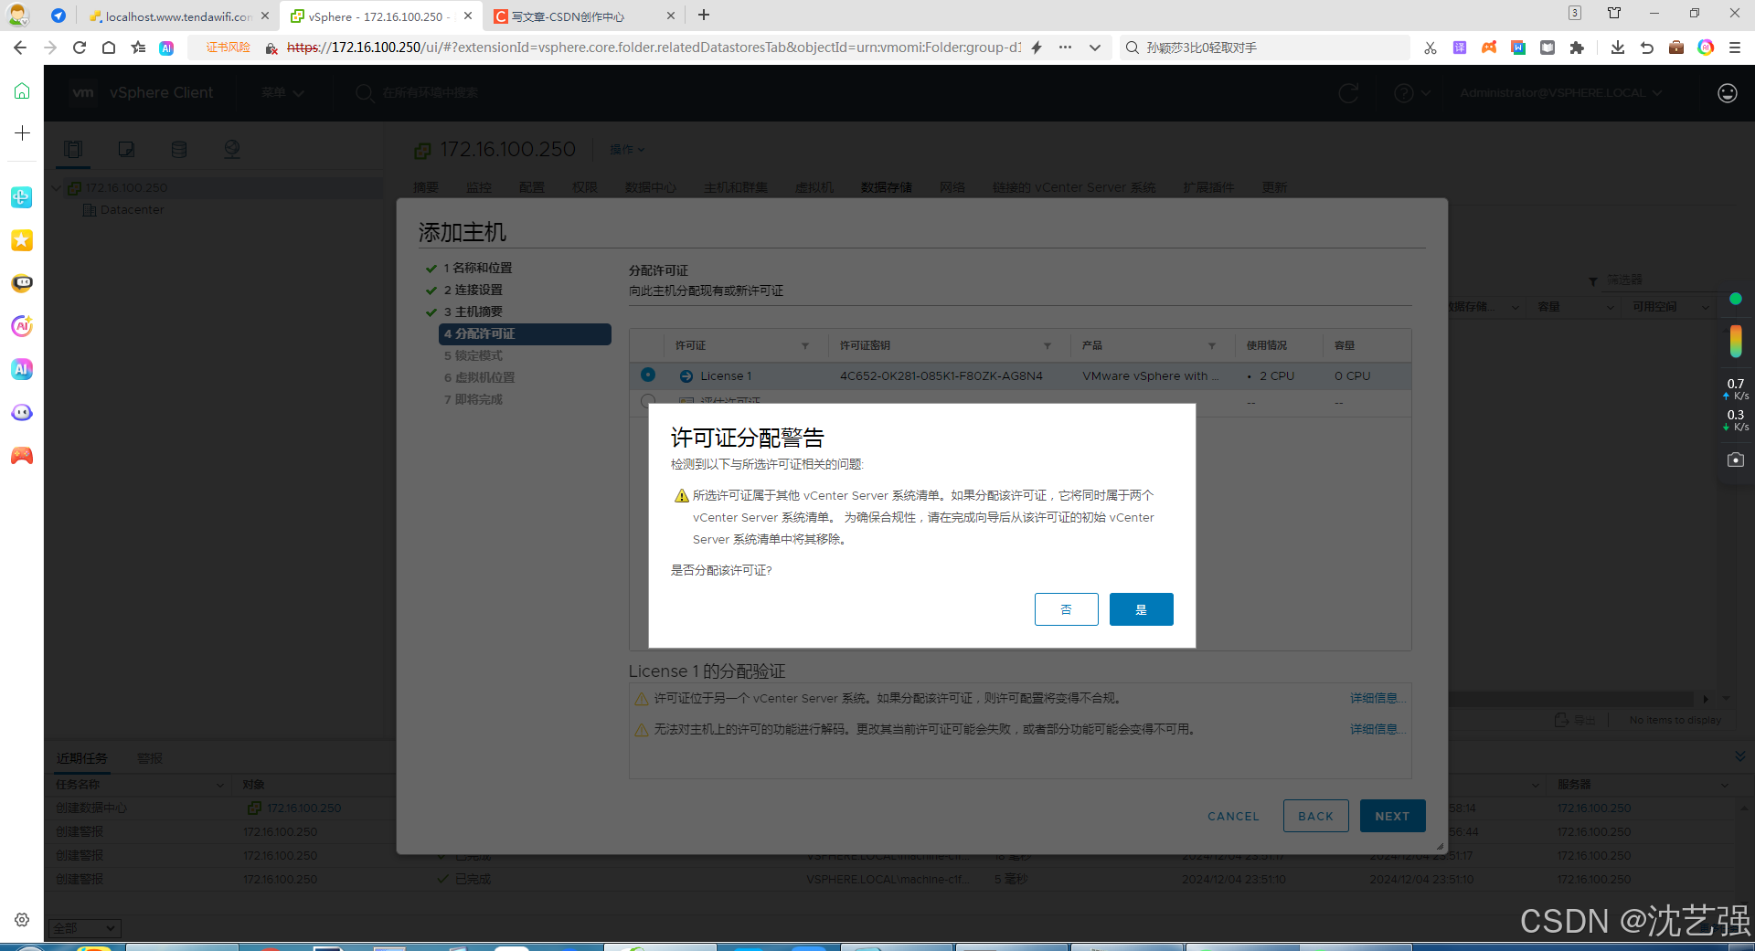Click 否 to decline license assignment
The height and width of the screenshot is (951, 1755).
1066,609
